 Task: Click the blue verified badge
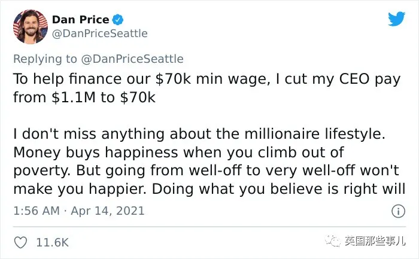click(117, 20)
